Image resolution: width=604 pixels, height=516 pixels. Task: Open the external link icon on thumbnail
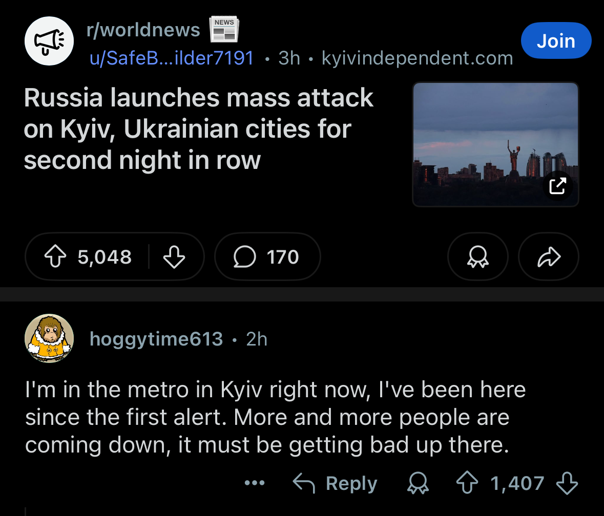[557, 186]
